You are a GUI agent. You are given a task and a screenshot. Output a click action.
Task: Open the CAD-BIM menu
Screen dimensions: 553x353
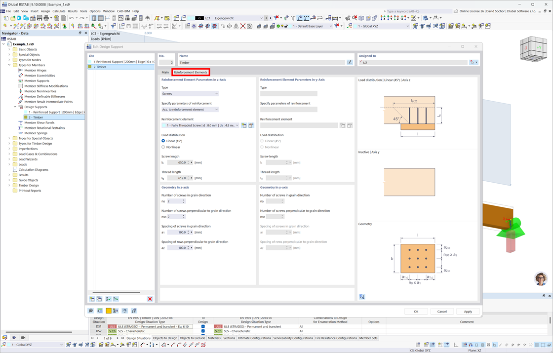click(123, 11)
